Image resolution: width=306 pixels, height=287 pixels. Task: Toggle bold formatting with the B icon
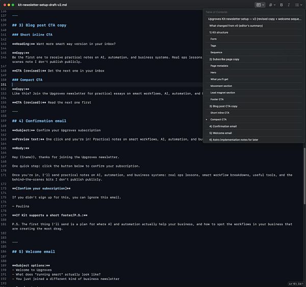pyautogui.click(x=281, y=5)
